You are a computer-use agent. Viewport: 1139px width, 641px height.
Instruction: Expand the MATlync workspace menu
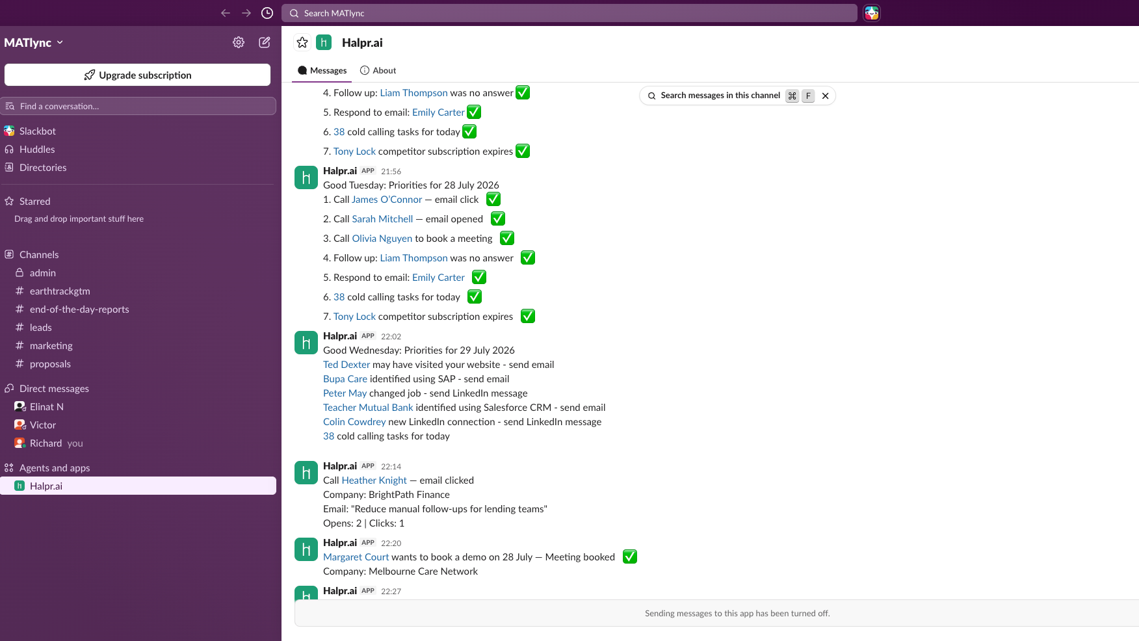click(x=34, y=42)
